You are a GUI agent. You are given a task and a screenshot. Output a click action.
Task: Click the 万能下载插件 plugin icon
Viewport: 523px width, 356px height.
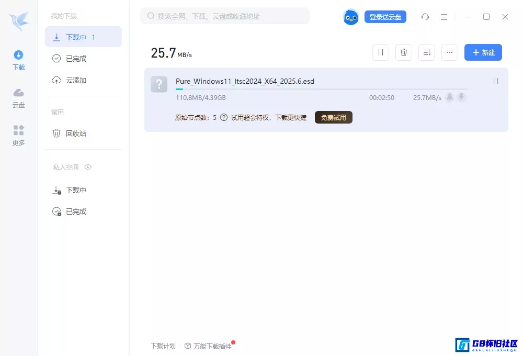click(187, 346)
